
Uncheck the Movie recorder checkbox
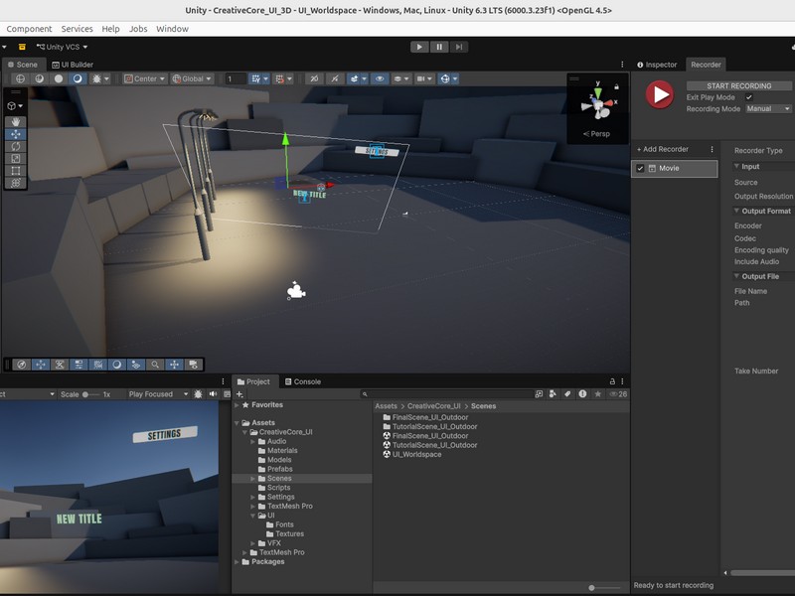click(x=640, y=168)
